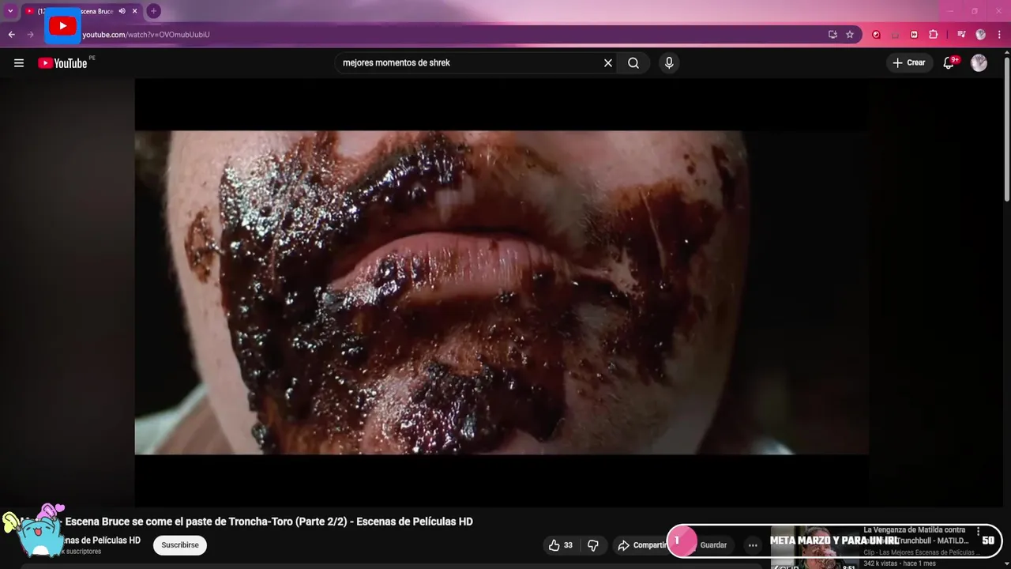This screenshot has height=569, width=1011.
Task: Share the video via Compartir
Action: [642, 545]
